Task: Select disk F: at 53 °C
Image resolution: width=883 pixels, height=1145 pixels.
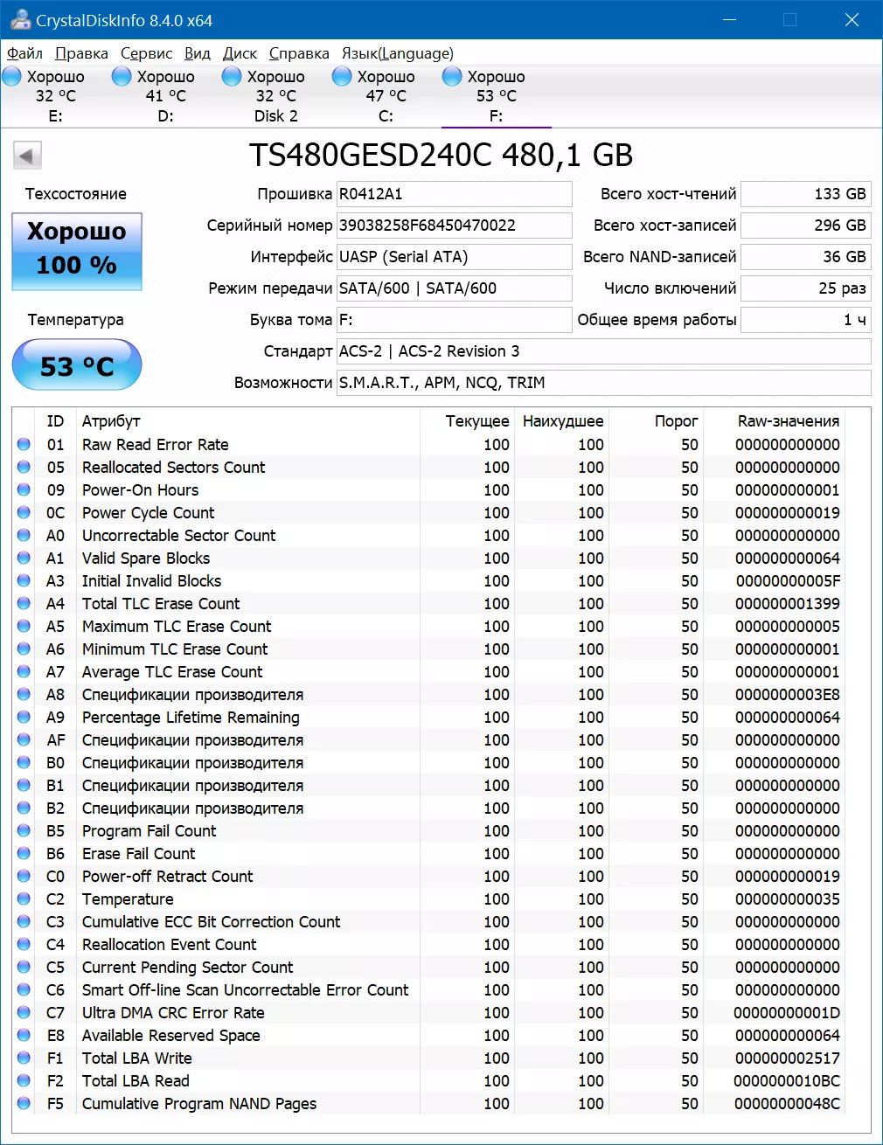Action: [x=496, y=96]
